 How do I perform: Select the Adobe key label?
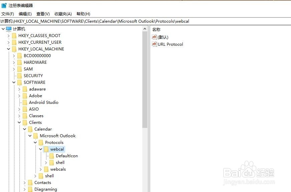pyautogui.click(x=35, y=96)
